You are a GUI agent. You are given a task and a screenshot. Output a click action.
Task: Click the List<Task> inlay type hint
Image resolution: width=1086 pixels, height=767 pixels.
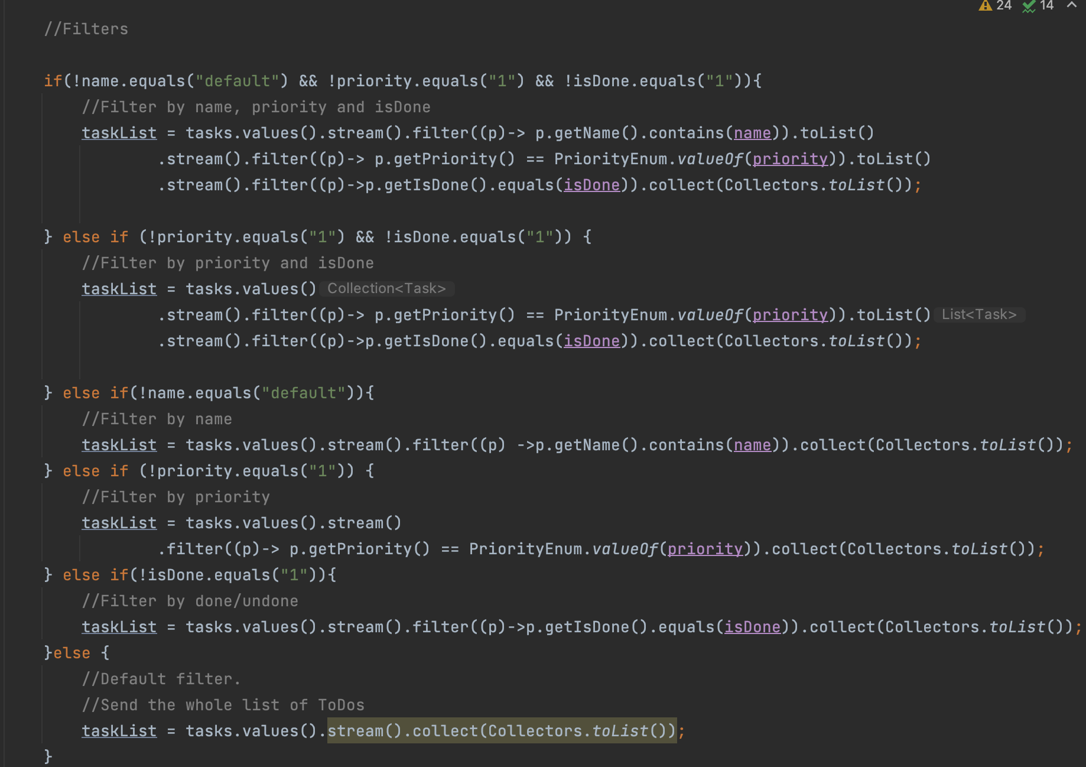(x=980, y=314)
